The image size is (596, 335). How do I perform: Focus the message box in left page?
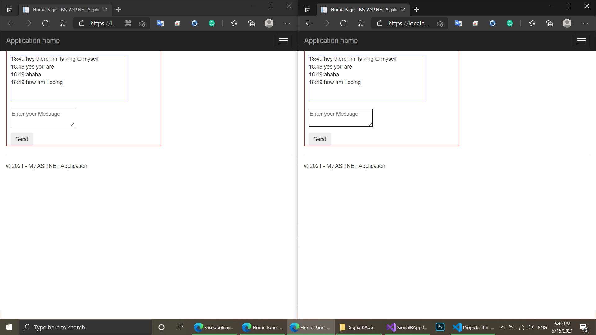pyautogui.click(x=43, y=118)
